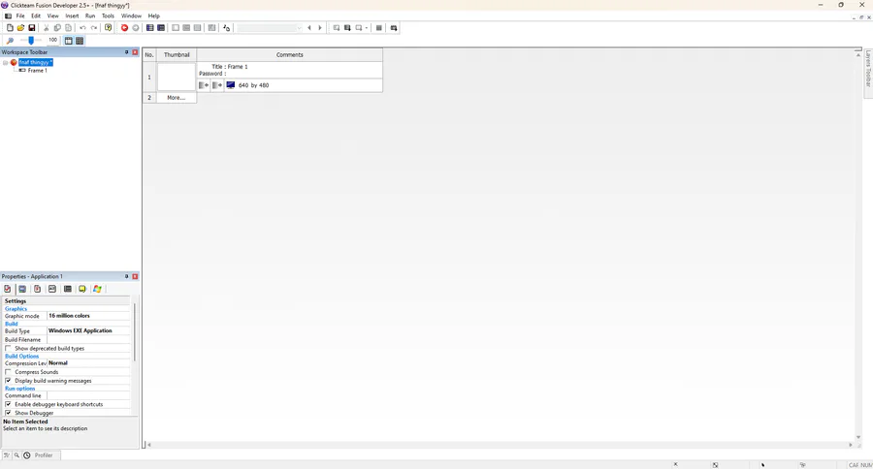Image resolution: width=873 pixels, height=469 pixels.
Task: Click the Frame 1 thumbnail in storyboard
Action: [x=177, y=77]
